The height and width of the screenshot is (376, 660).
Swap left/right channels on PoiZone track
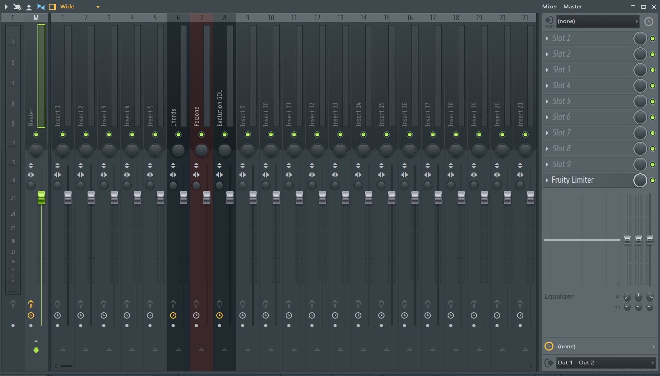[x=196, y=175]
